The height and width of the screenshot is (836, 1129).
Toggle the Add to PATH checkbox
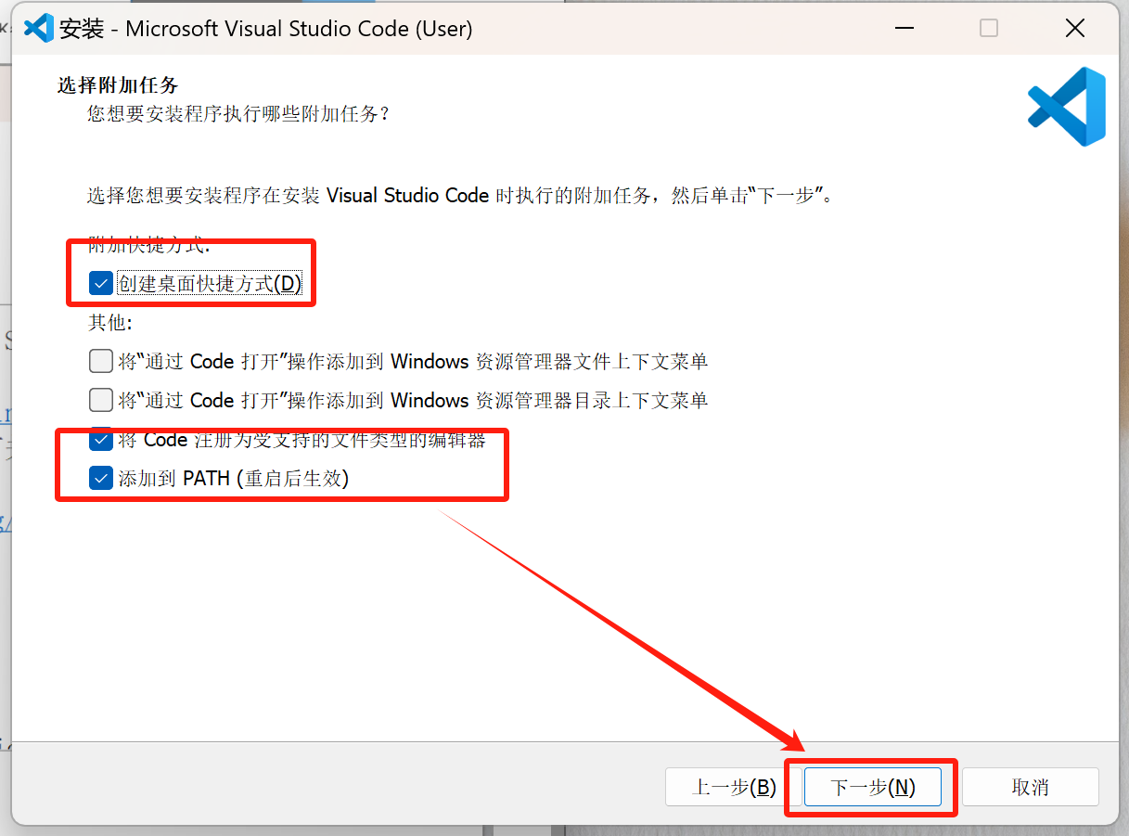point(101,479)
